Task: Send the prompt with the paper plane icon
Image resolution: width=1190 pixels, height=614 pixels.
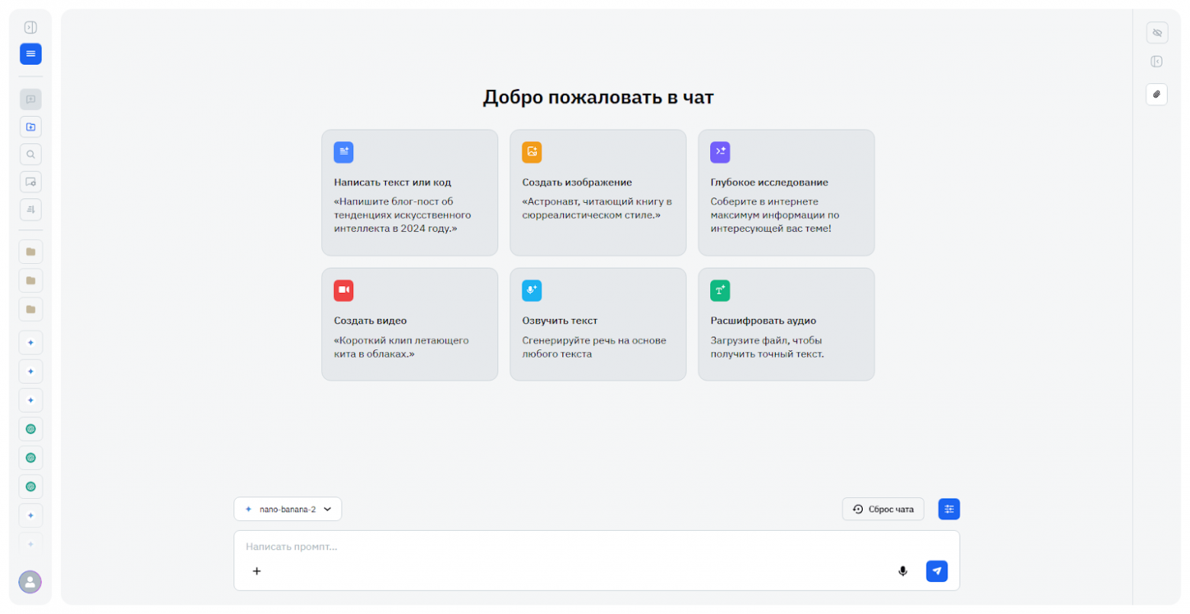Action: click(937, 571)
